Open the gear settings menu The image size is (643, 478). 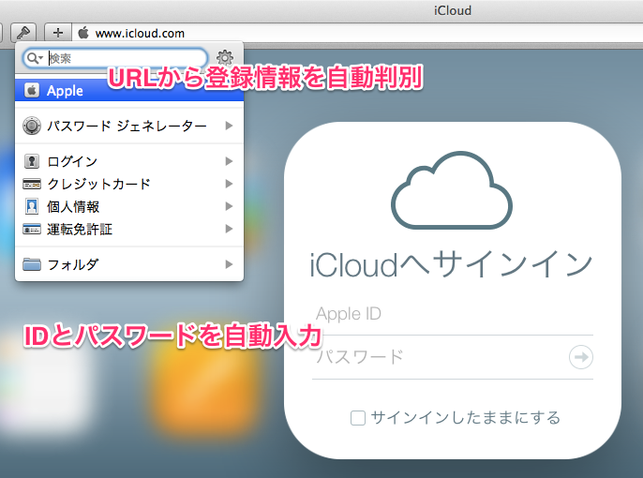click(225, 58)
